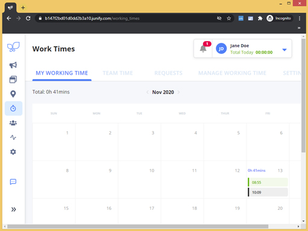Click the Total: 0h 41mins summary

point(51,92)
